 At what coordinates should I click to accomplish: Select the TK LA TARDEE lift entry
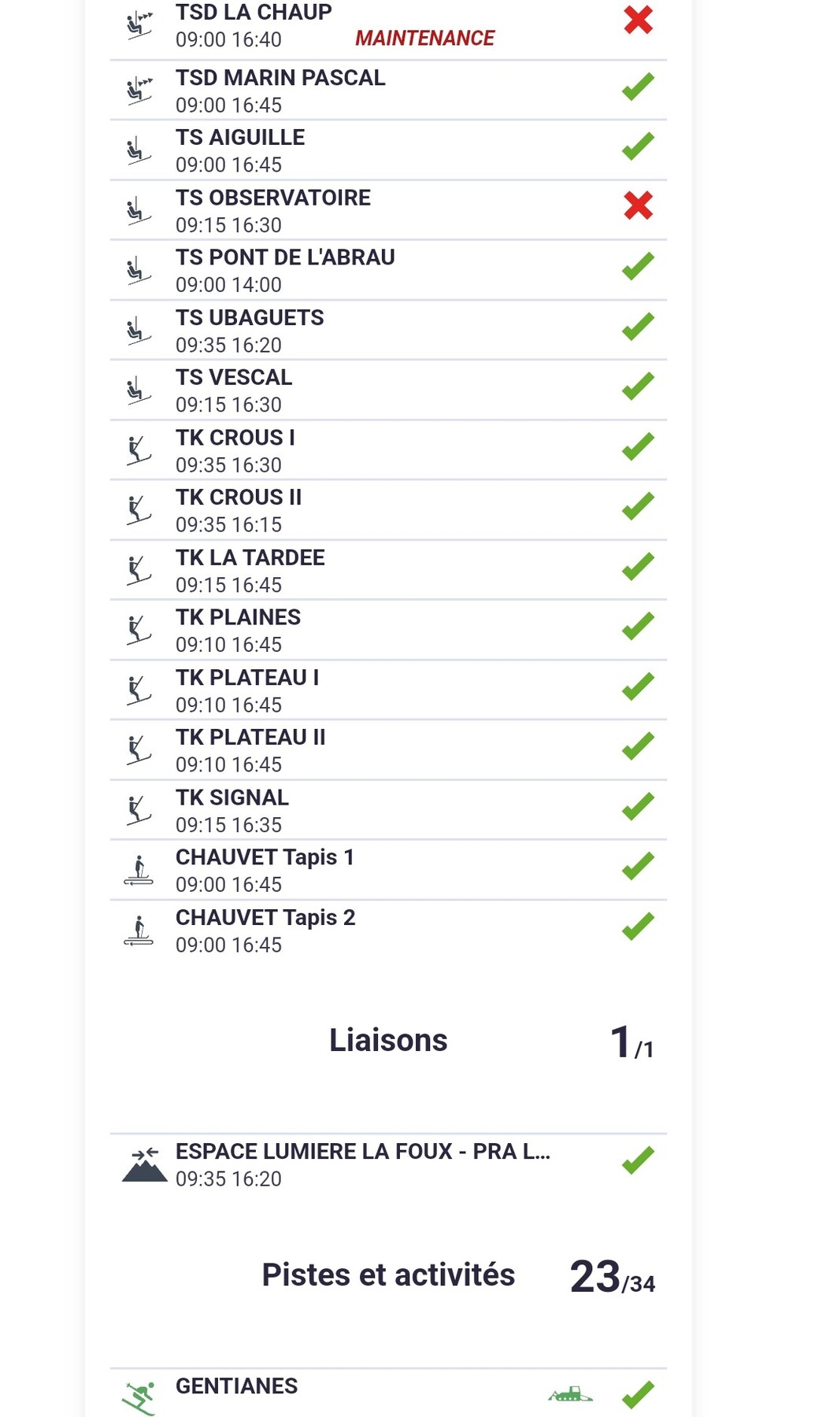pos(250,570)
